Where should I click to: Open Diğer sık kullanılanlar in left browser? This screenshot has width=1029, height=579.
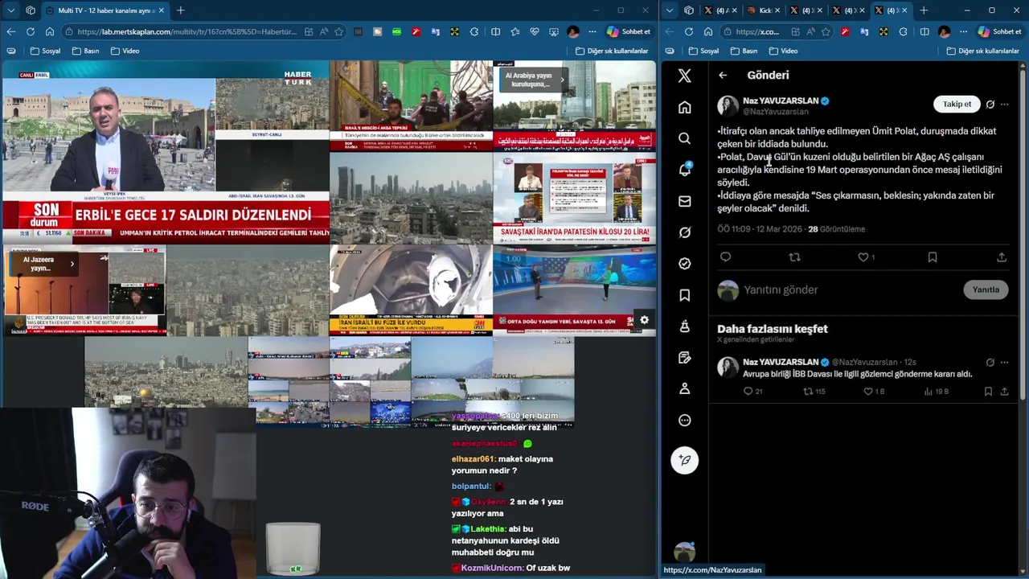[x=611, y=51]
